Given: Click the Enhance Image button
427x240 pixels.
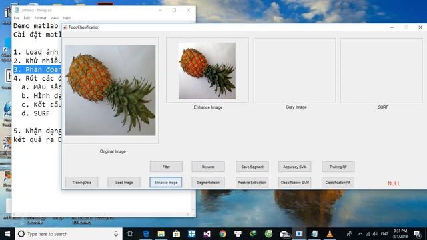Looking at the screenshot, I should tap(166, 182).
